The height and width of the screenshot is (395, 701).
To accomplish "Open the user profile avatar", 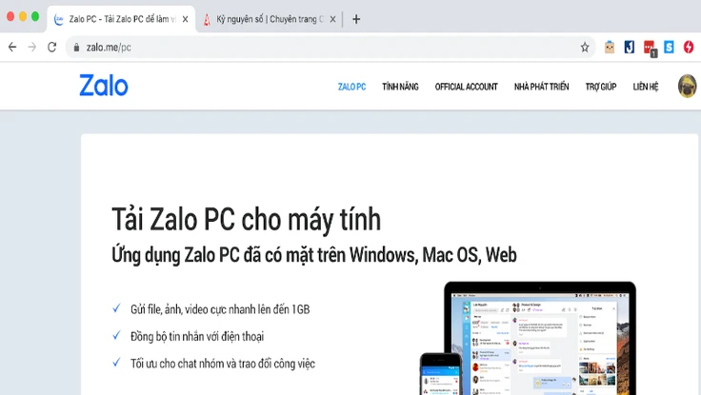I will point(687,86).
